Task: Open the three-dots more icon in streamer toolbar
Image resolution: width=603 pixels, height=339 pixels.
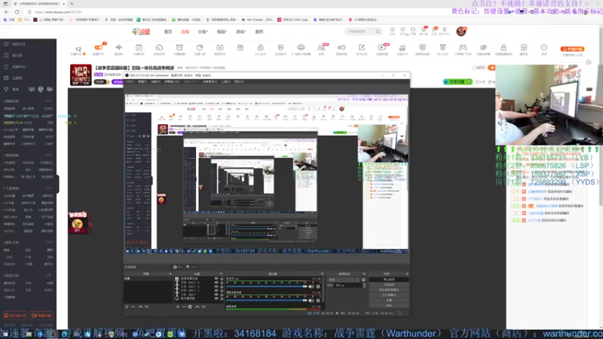Action: [x=543, y=47]
